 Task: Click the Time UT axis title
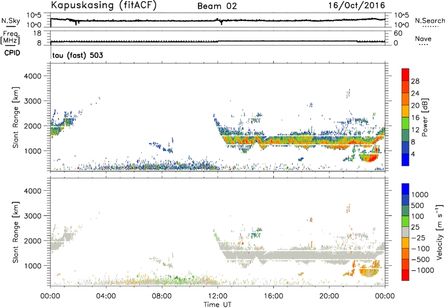(x=217, y=305)
